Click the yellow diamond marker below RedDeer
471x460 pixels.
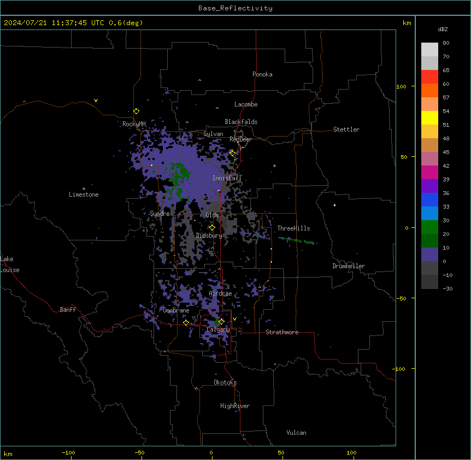233,154
